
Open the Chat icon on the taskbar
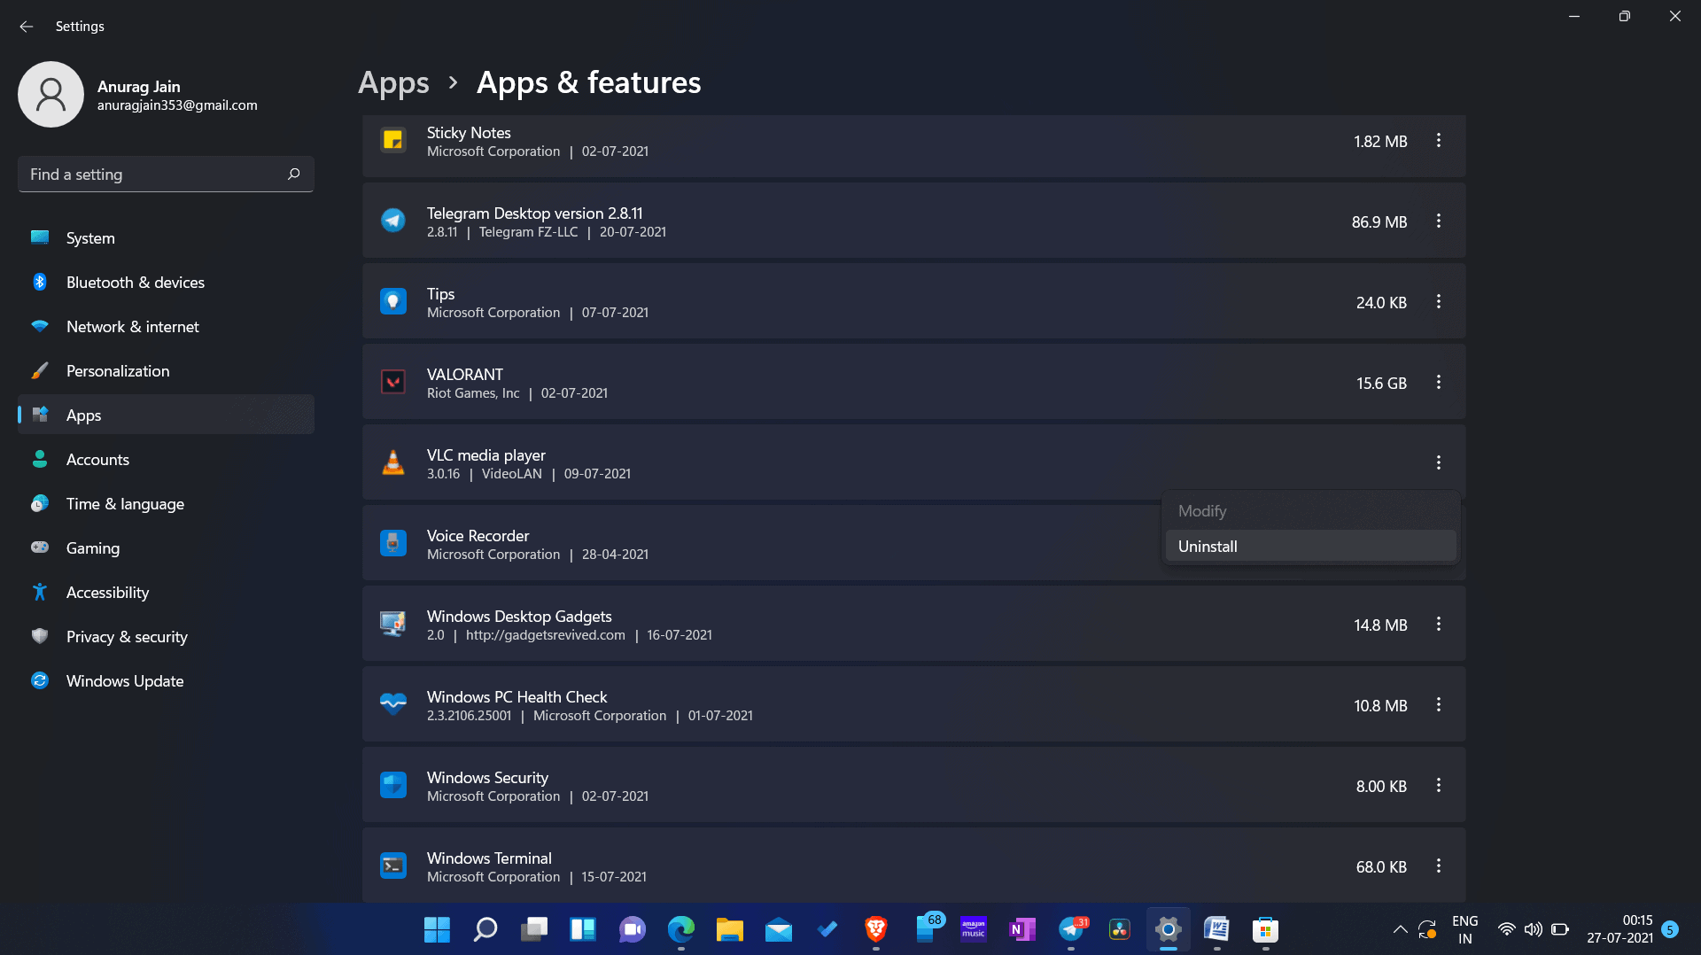(632, 930)
